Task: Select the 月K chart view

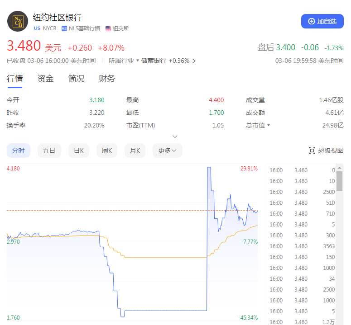Action: [x=135, y=151]
